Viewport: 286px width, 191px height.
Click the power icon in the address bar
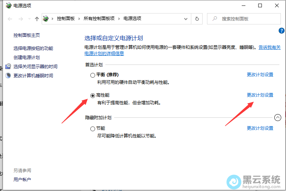46,19
